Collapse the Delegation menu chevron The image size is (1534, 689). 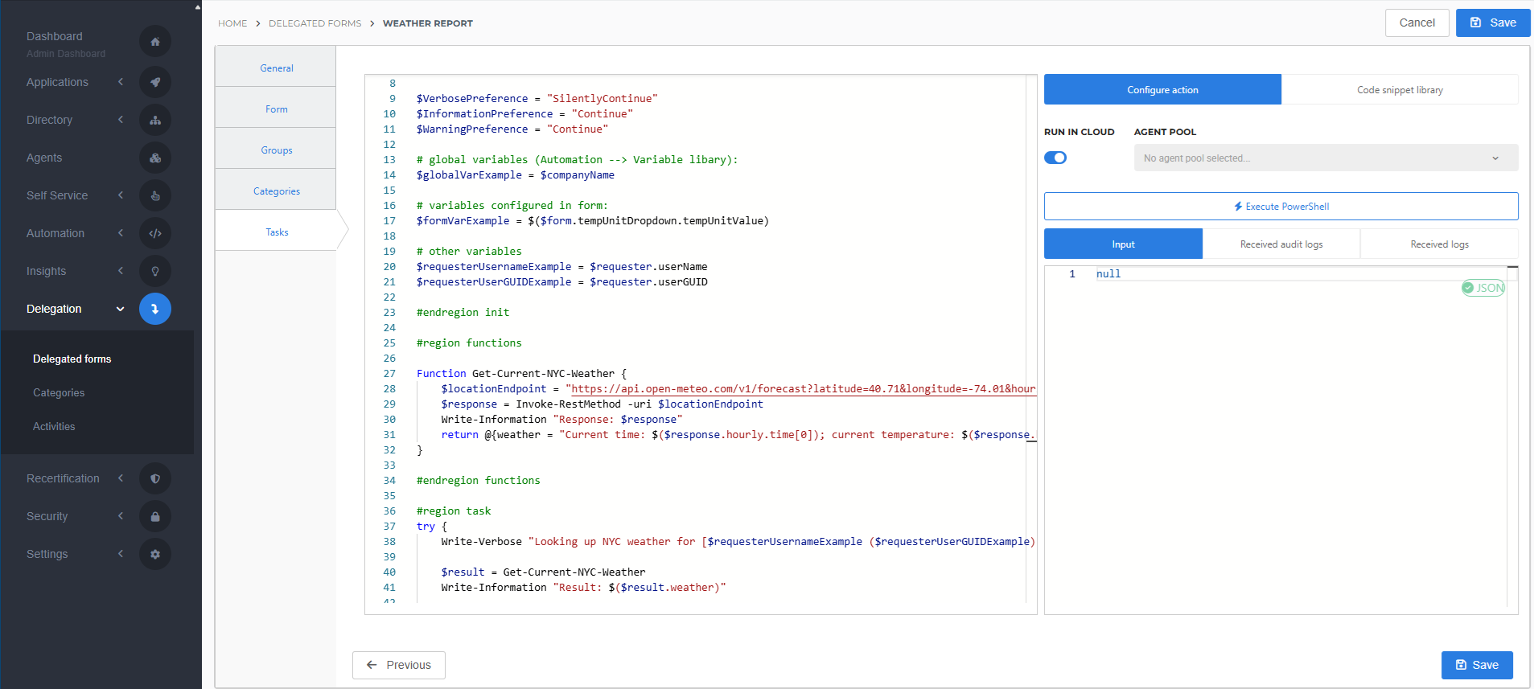pos(121,309)
